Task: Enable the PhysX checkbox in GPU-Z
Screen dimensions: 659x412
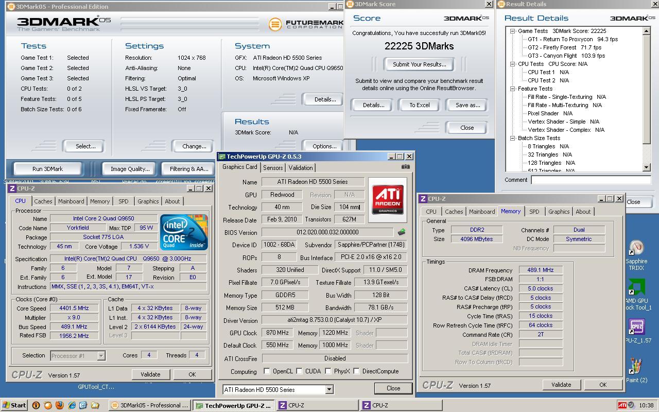Action: point(328,371)
